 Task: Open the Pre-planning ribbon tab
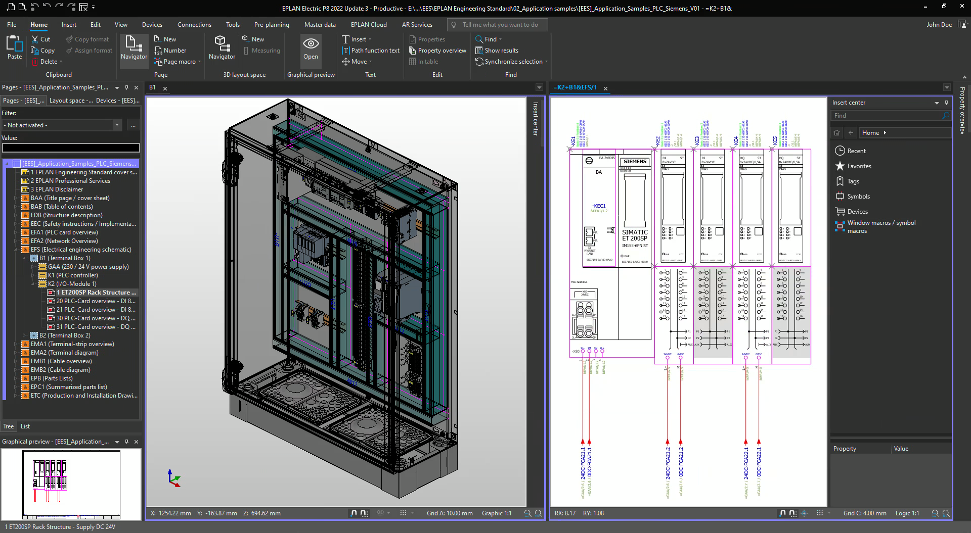[x=272, y=25]
